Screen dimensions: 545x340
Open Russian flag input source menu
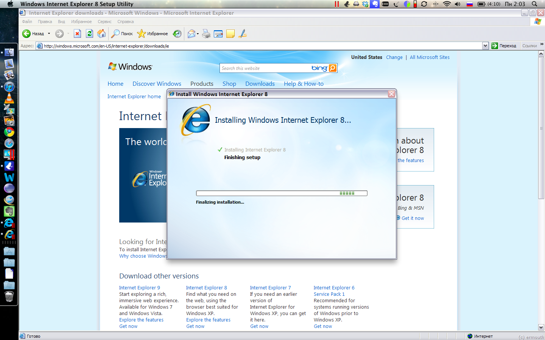click(x=470, y=4)
